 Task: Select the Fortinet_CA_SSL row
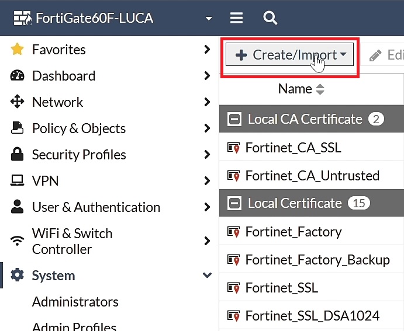click(312, 147)
